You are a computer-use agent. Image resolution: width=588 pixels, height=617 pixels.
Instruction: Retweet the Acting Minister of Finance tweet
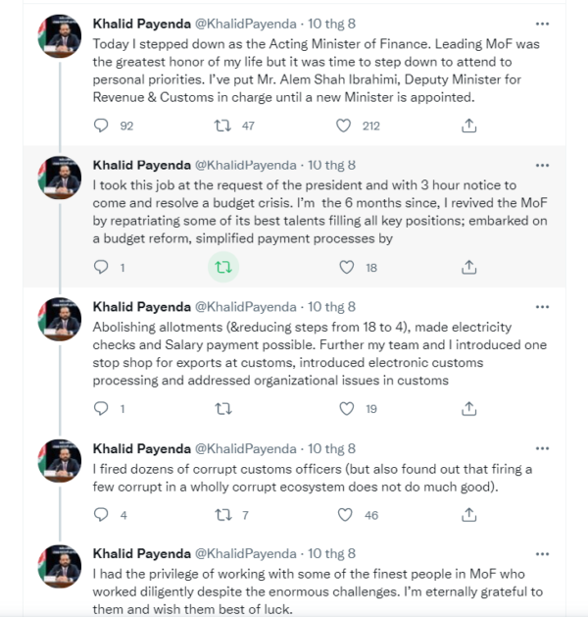(x=222, y=126)
